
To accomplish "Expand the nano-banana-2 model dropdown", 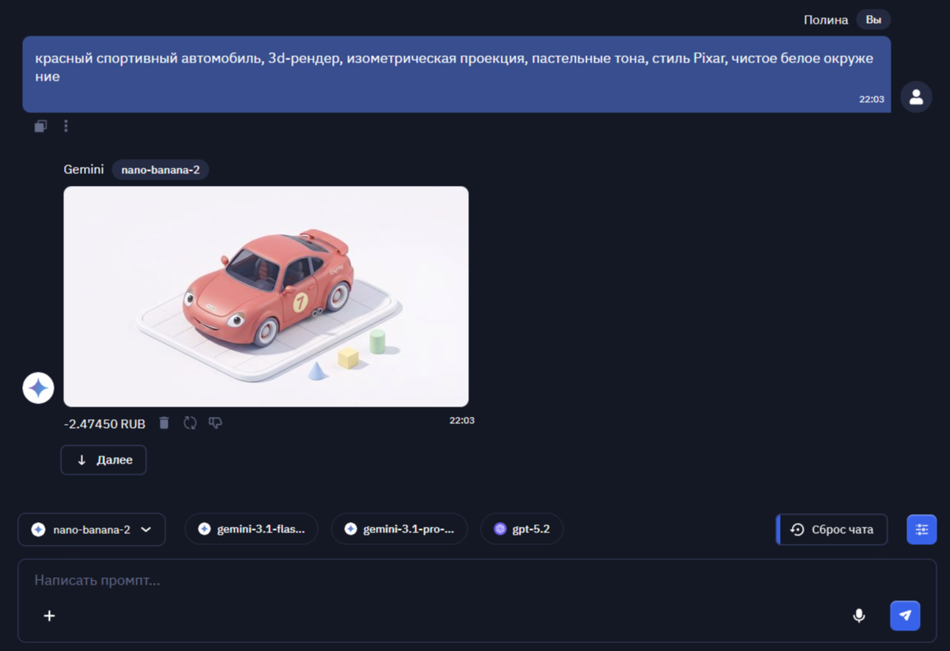I will tap(92, 529).
